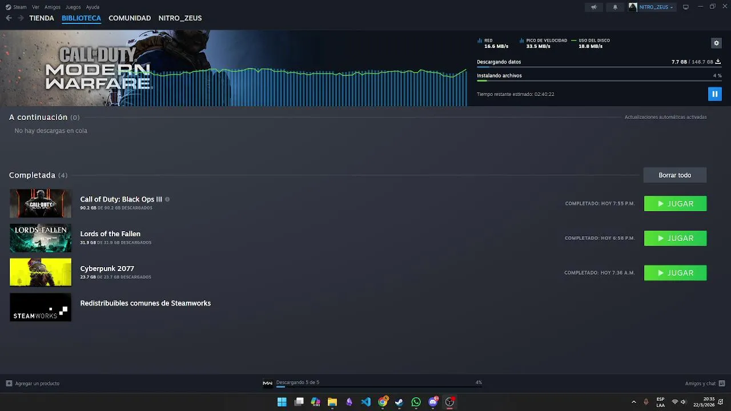Play Cyberpunk 2077
The image size is (731, 411).
(x=675, y=273)
